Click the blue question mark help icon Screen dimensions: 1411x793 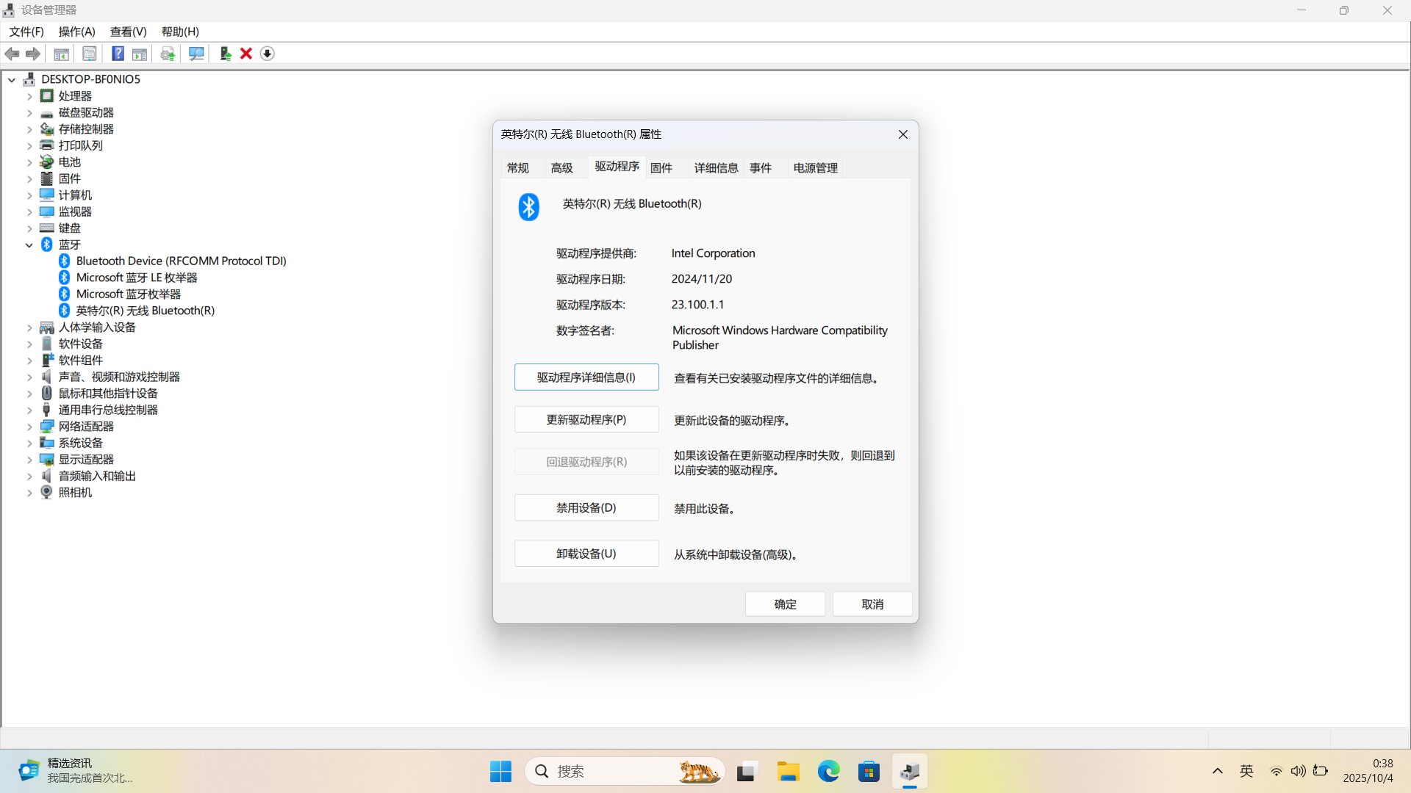click(x=118, y=54)
